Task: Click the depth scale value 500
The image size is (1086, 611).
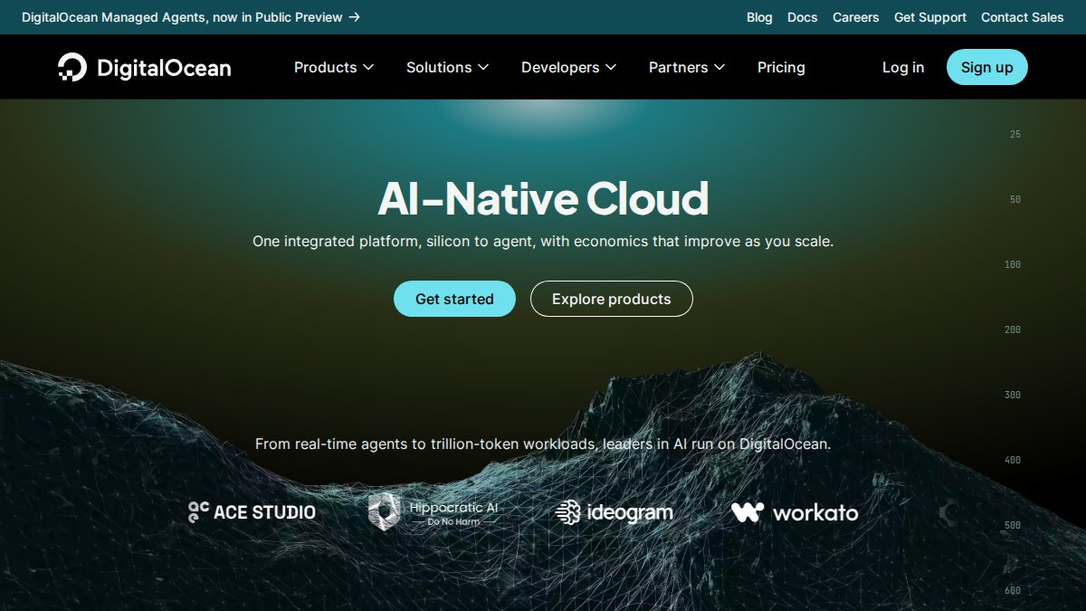Action: pos(1013,525)
